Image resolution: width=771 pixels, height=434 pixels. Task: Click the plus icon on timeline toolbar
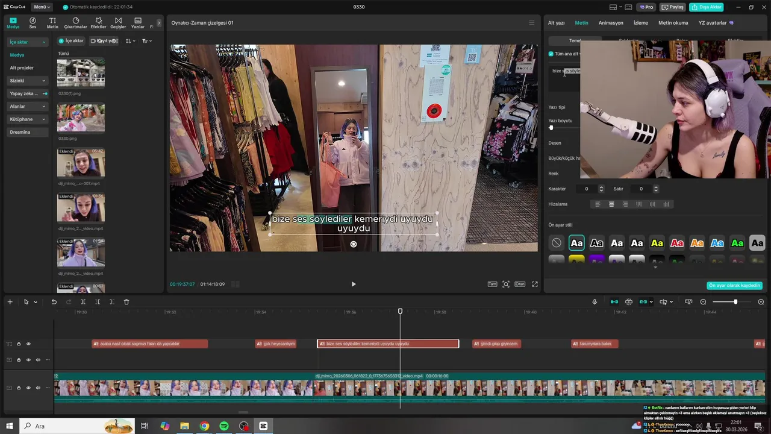tap(10, 302)
